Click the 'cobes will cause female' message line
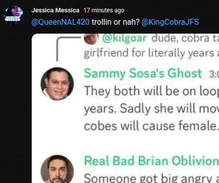The height and width of the screenshot is (183, 219). tap(152, 126)
